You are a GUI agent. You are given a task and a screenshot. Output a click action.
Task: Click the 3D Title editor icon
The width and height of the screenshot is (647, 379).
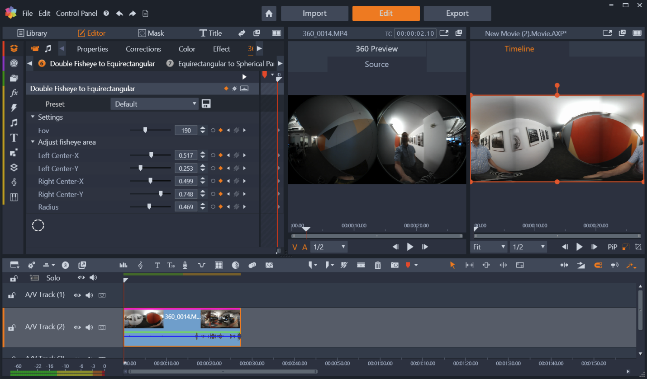(171, 265)
